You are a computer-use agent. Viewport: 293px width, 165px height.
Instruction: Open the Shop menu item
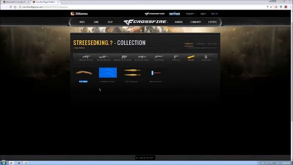click(110, 22)
